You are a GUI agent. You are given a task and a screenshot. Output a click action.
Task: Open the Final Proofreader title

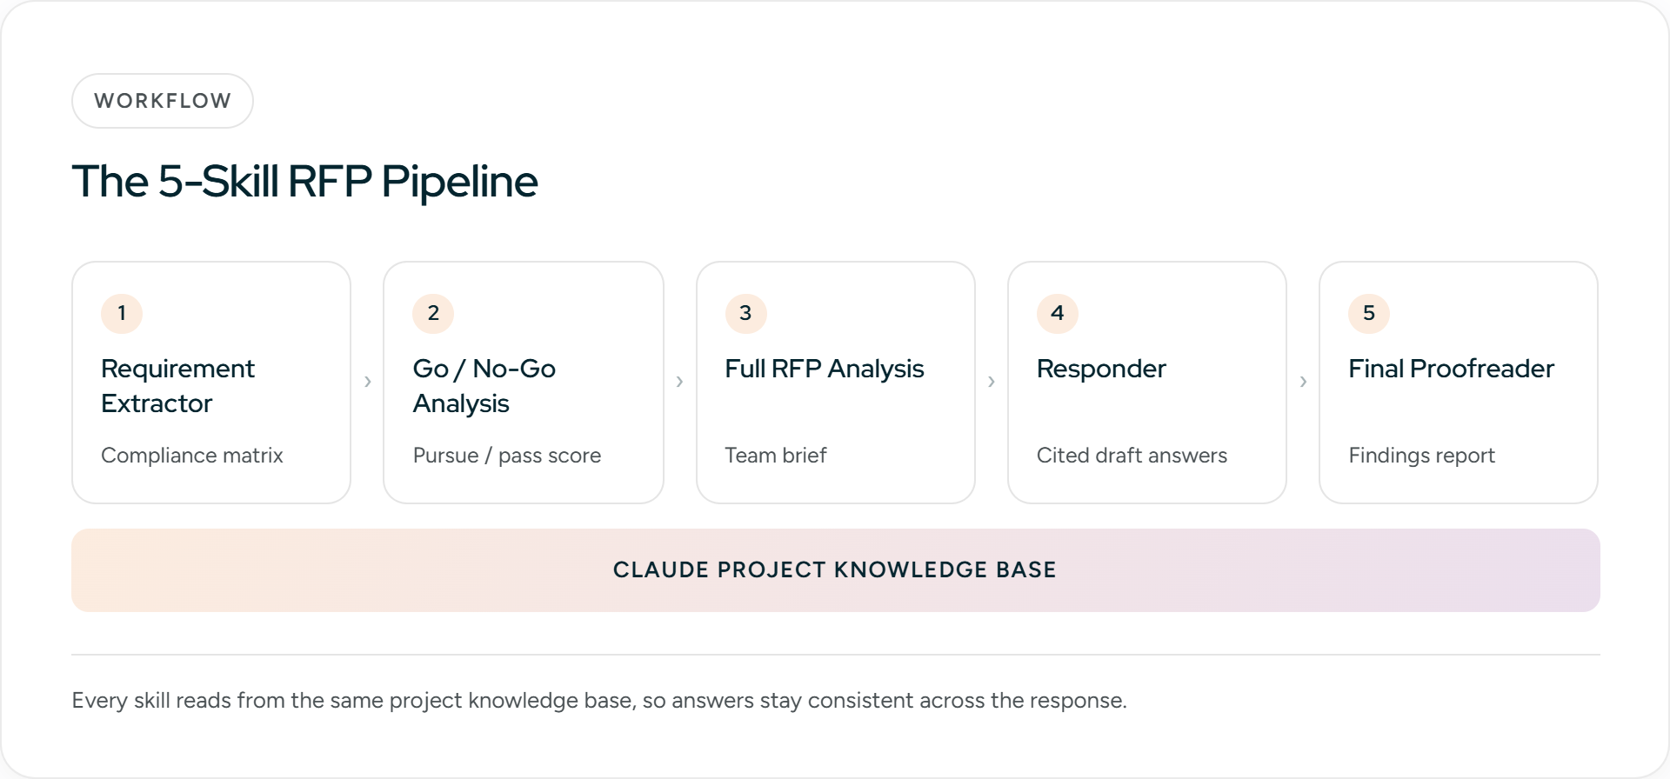pyautogui.click(x=1451, y=369)
